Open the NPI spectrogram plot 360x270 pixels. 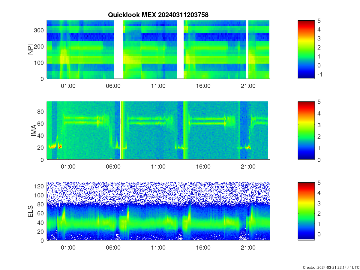click(x=158, y=49)
